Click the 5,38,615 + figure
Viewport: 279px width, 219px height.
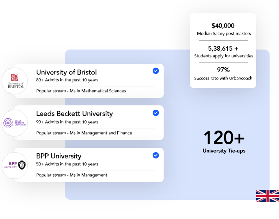coord(223,48)
